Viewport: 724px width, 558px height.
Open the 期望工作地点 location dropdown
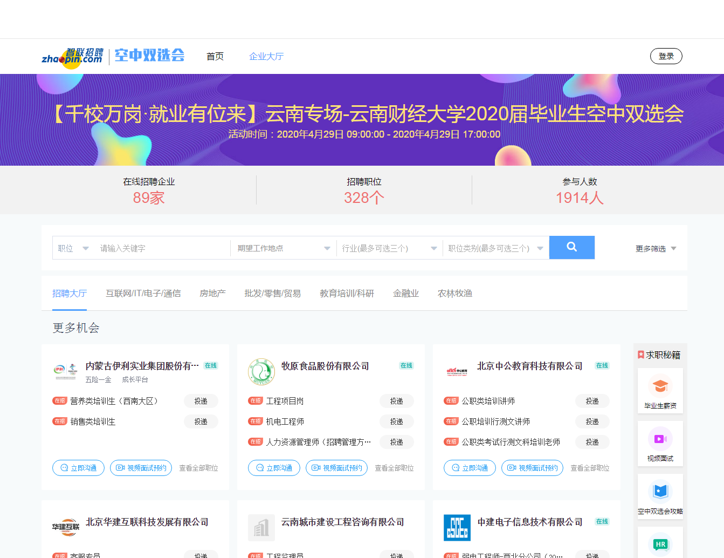(x=283, y=248)
